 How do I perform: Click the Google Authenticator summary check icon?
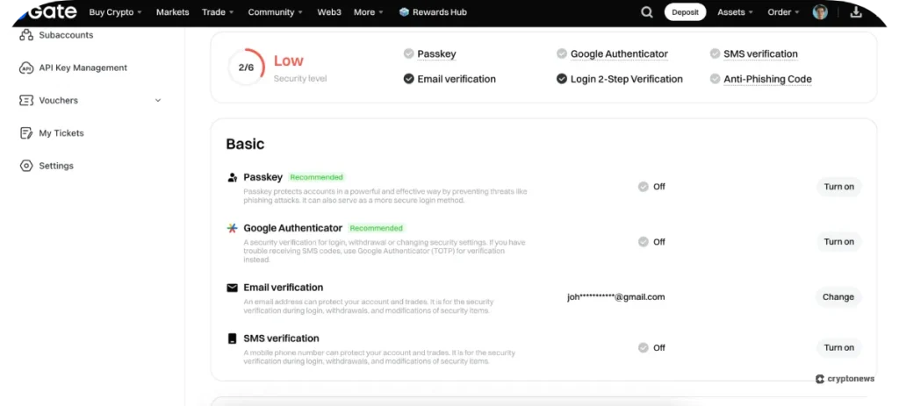[x=562, y=53]
